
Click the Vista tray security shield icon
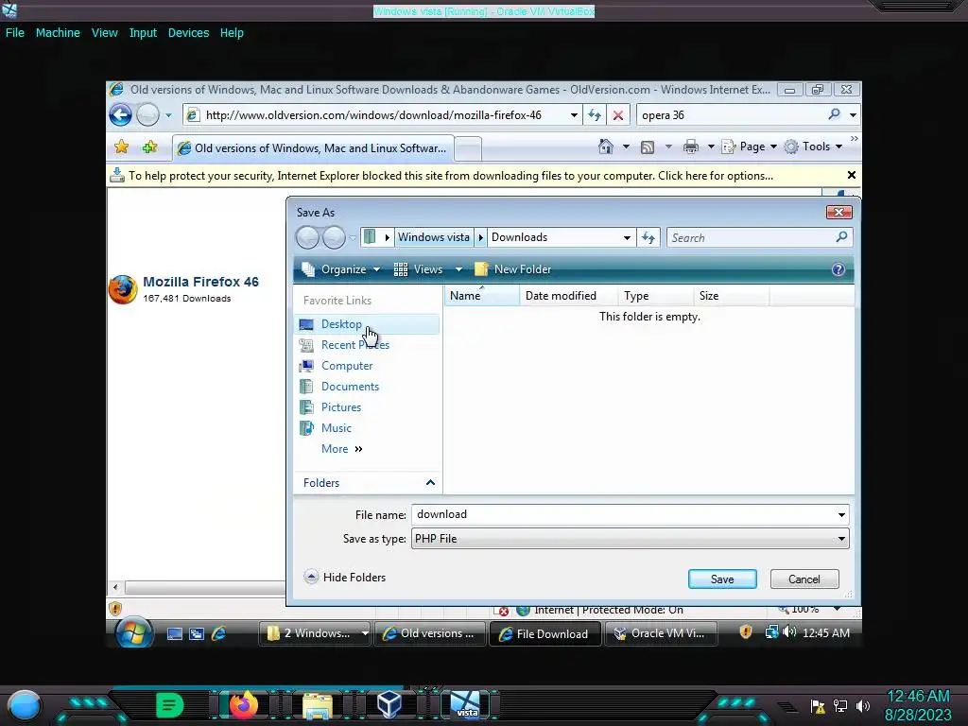point(746,632)
